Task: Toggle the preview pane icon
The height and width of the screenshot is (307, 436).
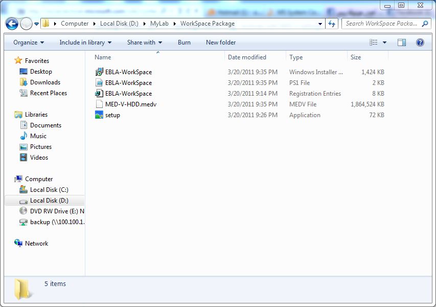Action: (402, 42)
